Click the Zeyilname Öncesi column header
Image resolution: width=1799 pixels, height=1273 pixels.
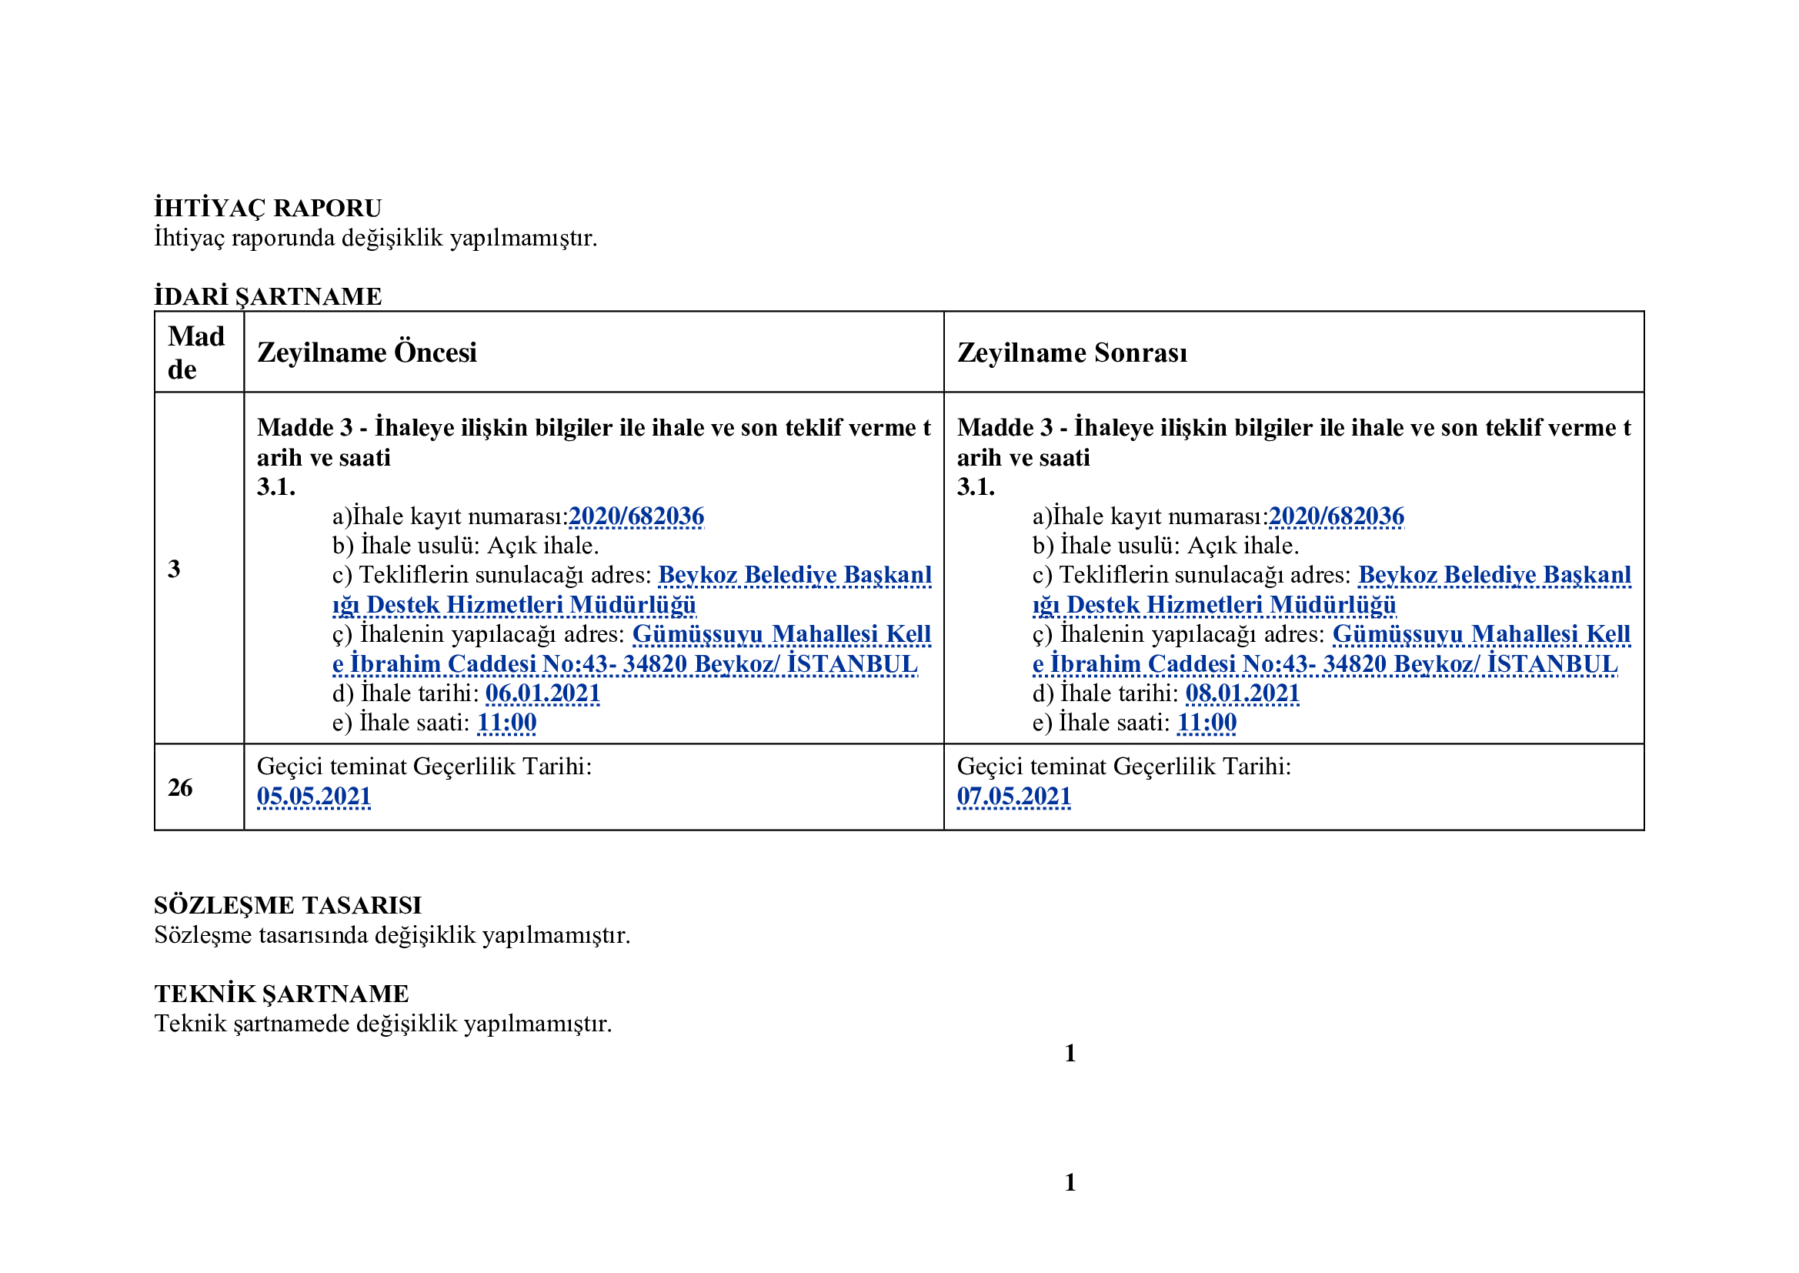(x=367, y=352)
